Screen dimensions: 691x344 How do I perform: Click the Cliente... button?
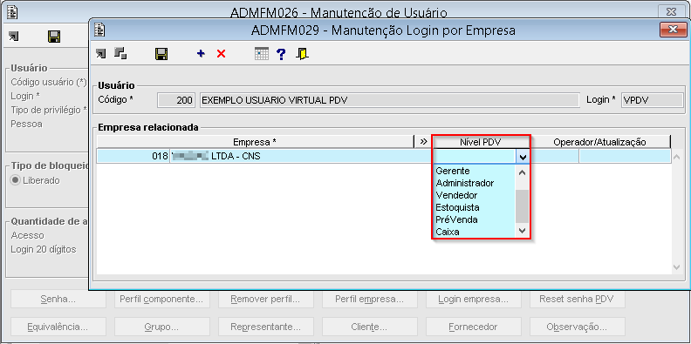(370, 327)
